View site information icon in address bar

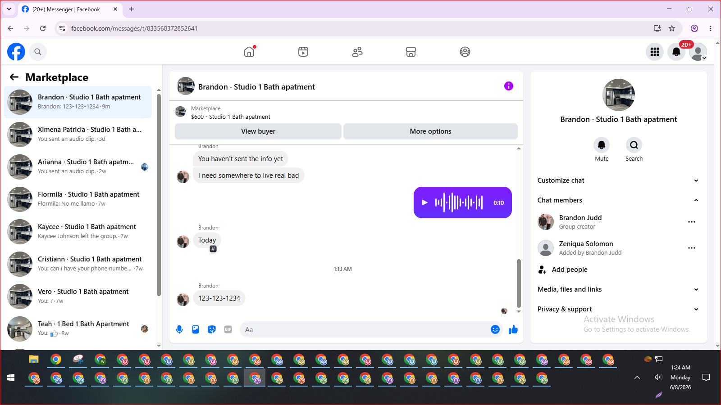click(62, 28)
